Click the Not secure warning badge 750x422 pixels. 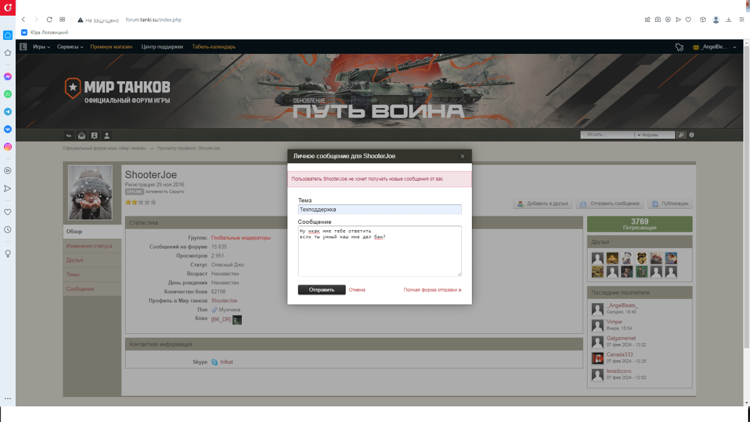(98, 20)
